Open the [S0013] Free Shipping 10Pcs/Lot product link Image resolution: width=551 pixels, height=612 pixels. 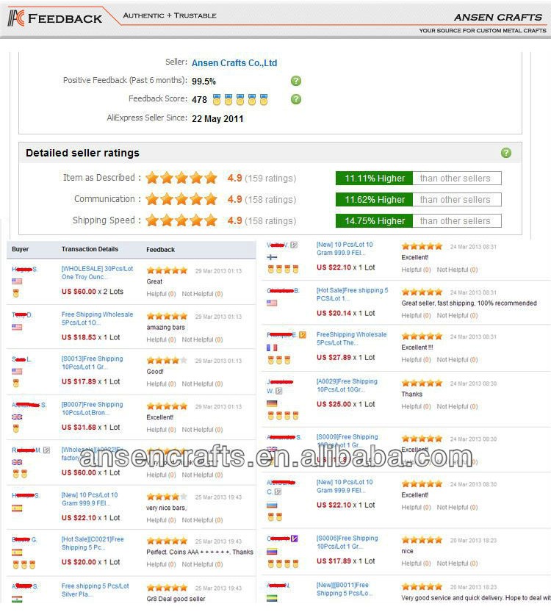click(92, 363)
